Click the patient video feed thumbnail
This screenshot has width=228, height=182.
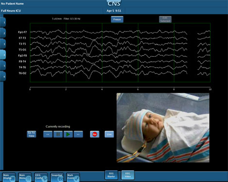[x=163, y=128]
